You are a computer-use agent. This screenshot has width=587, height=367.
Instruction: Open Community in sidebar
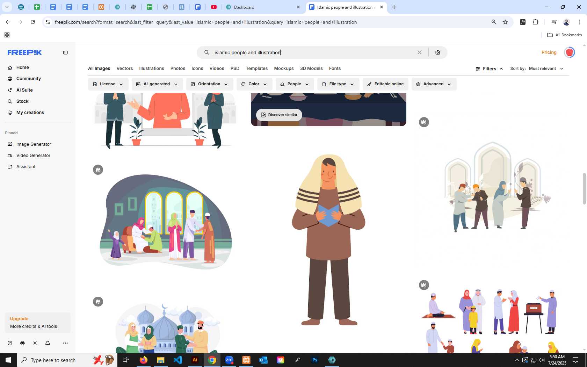point(29,79)
